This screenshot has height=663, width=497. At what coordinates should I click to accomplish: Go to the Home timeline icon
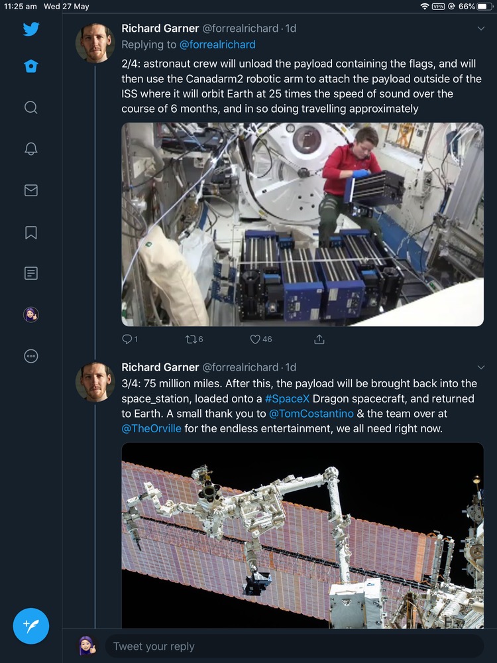coord(30,66)
